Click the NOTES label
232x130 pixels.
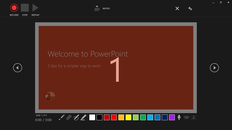pos(106,9)
